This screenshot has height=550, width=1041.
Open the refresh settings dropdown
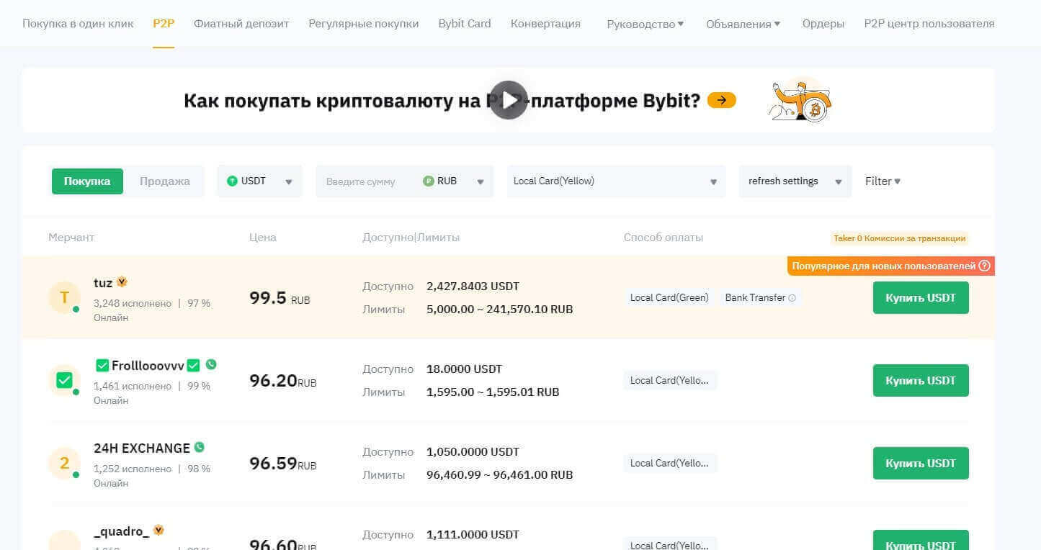795,181
